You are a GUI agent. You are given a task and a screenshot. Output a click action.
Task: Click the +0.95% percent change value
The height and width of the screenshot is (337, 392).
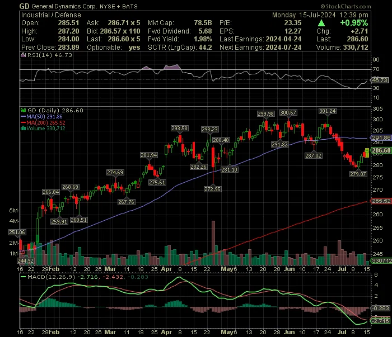[x=354, y=23]
